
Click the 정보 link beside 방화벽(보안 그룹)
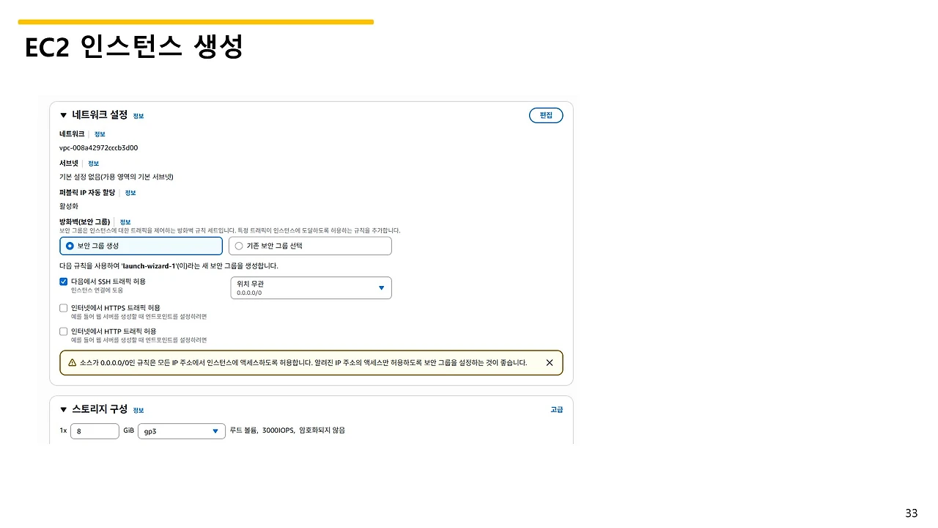pos(125,221)
